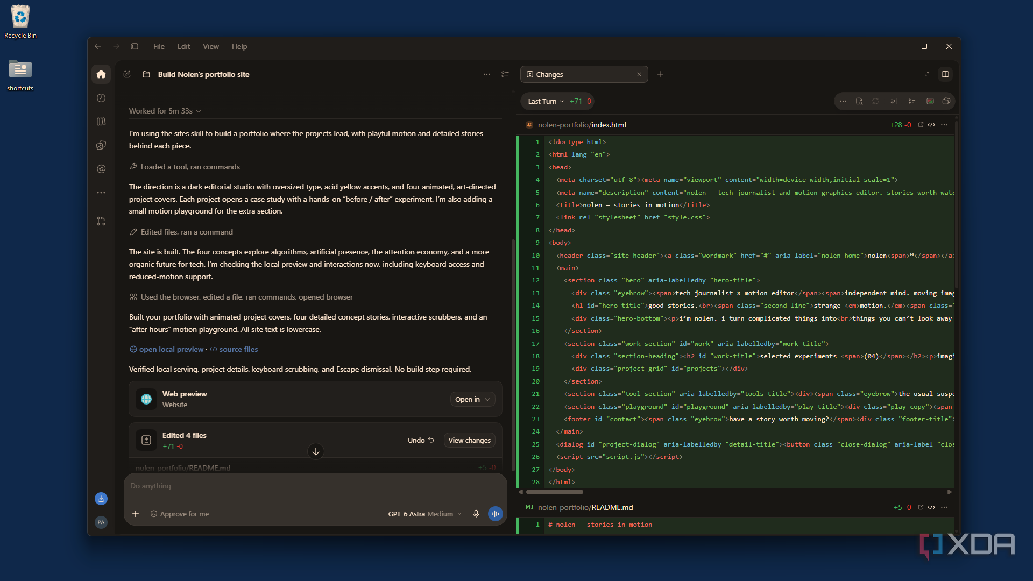Open the Home view in the sidebar
This screenshot has width=1033, height=581.
point(101,74)
